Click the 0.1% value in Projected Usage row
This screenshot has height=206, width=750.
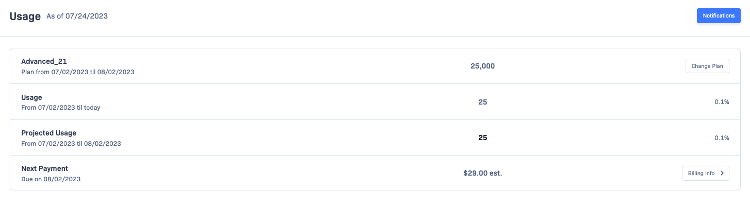tap(722, 138)
